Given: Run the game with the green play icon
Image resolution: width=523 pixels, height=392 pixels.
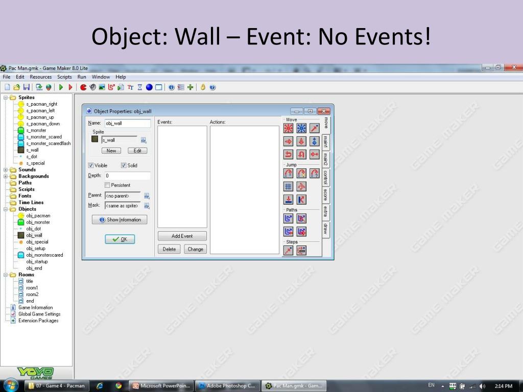Looking at the screenshot, I should (61, 87).
